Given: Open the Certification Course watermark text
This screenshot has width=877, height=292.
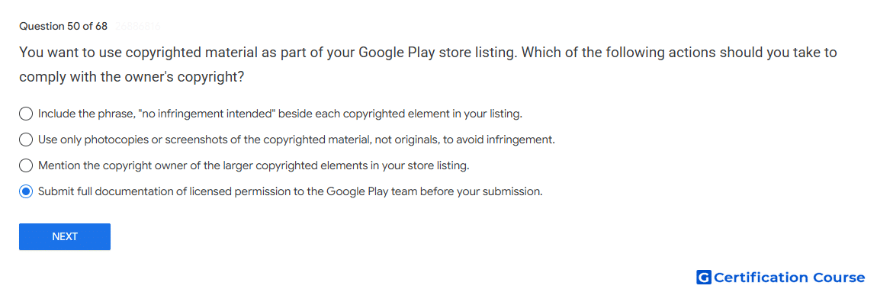Looking at the screenshot, I should [x=789, y=278].
